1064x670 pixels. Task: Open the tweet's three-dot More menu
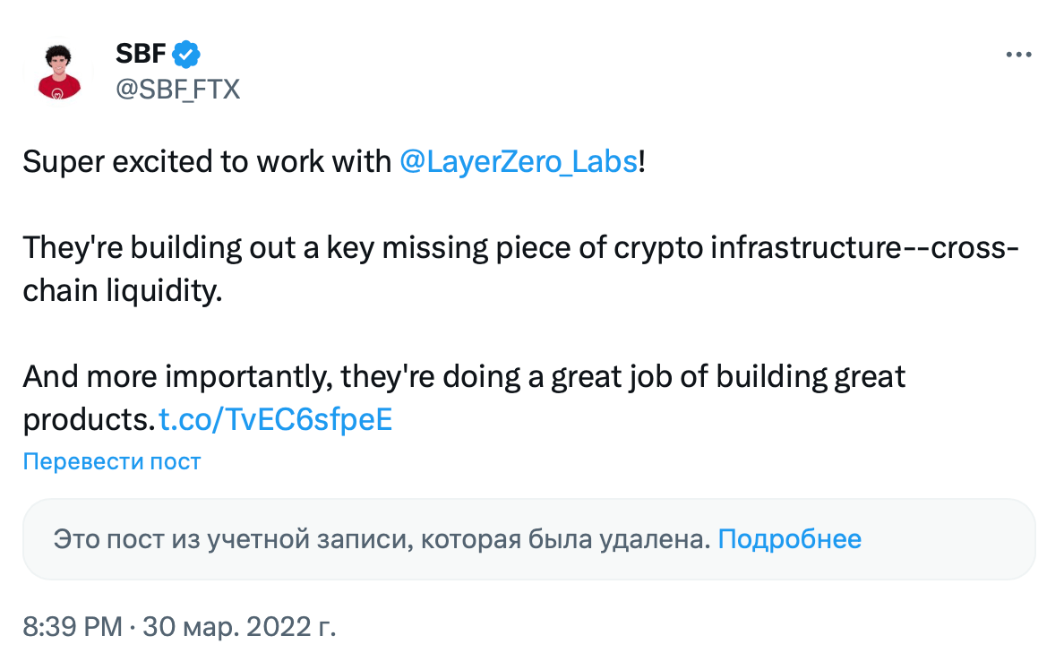(1019, 55)
